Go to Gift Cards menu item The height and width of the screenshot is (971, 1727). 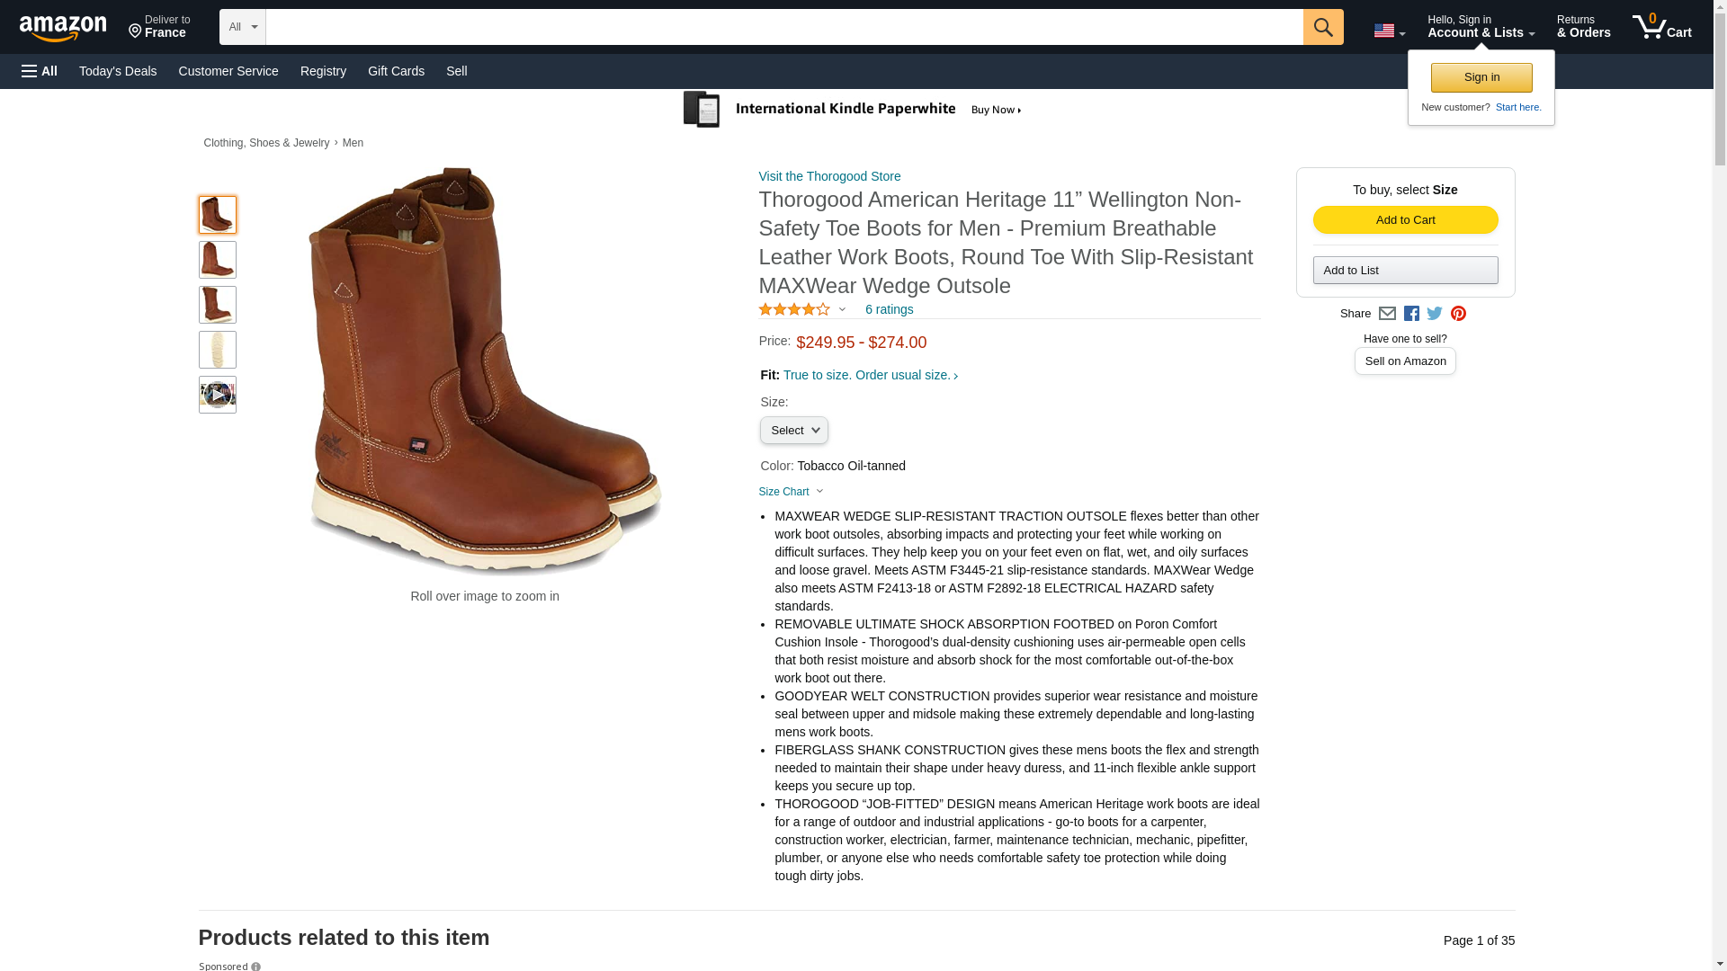(x=396, y=71)
